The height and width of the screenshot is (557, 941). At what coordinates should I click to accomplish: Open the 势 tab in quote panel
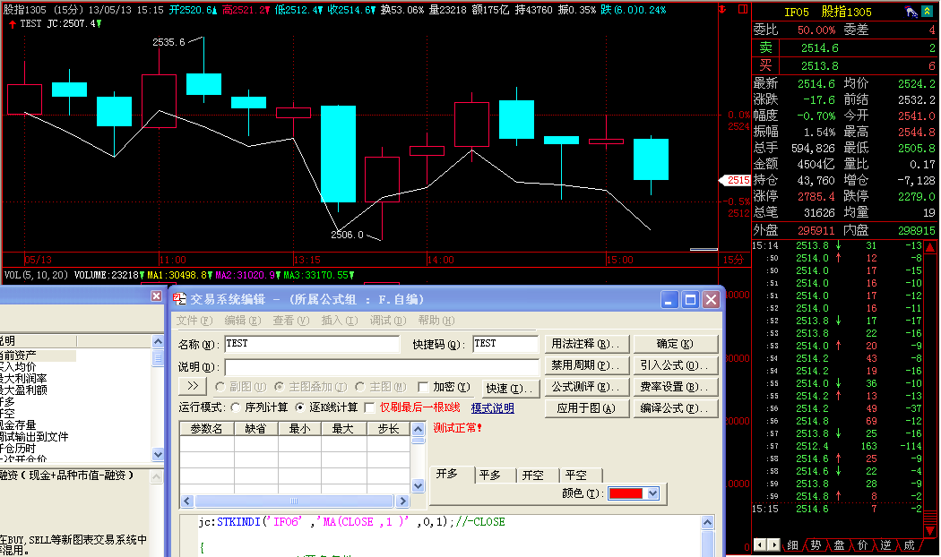click(x=815, y=544)
